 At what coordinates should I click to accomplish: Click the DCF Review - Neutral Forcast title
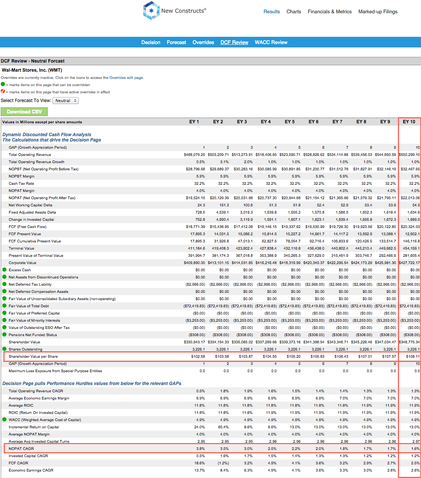coord(33,61)
